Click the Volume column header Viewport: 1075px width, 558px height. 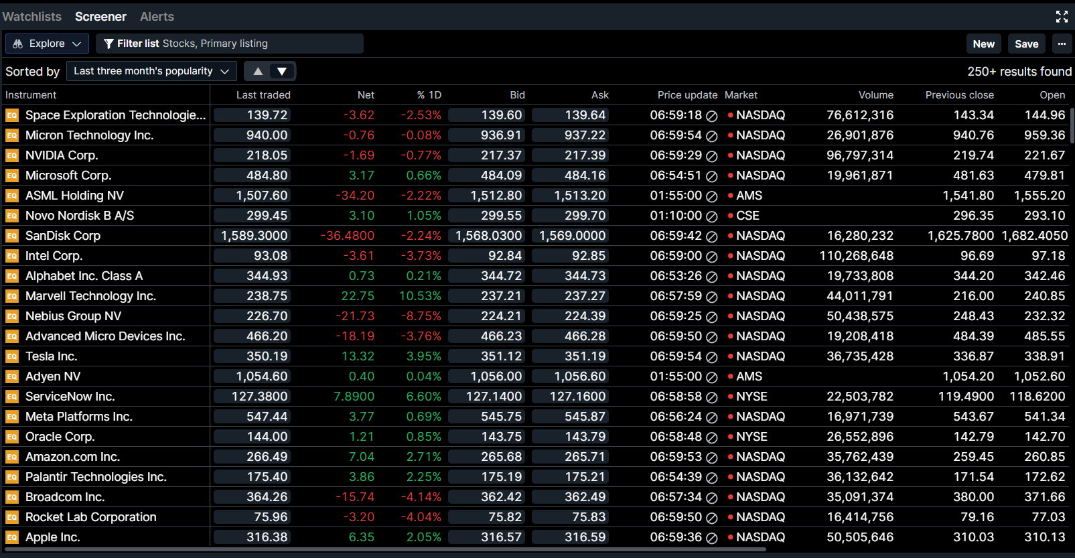(876, 95)
